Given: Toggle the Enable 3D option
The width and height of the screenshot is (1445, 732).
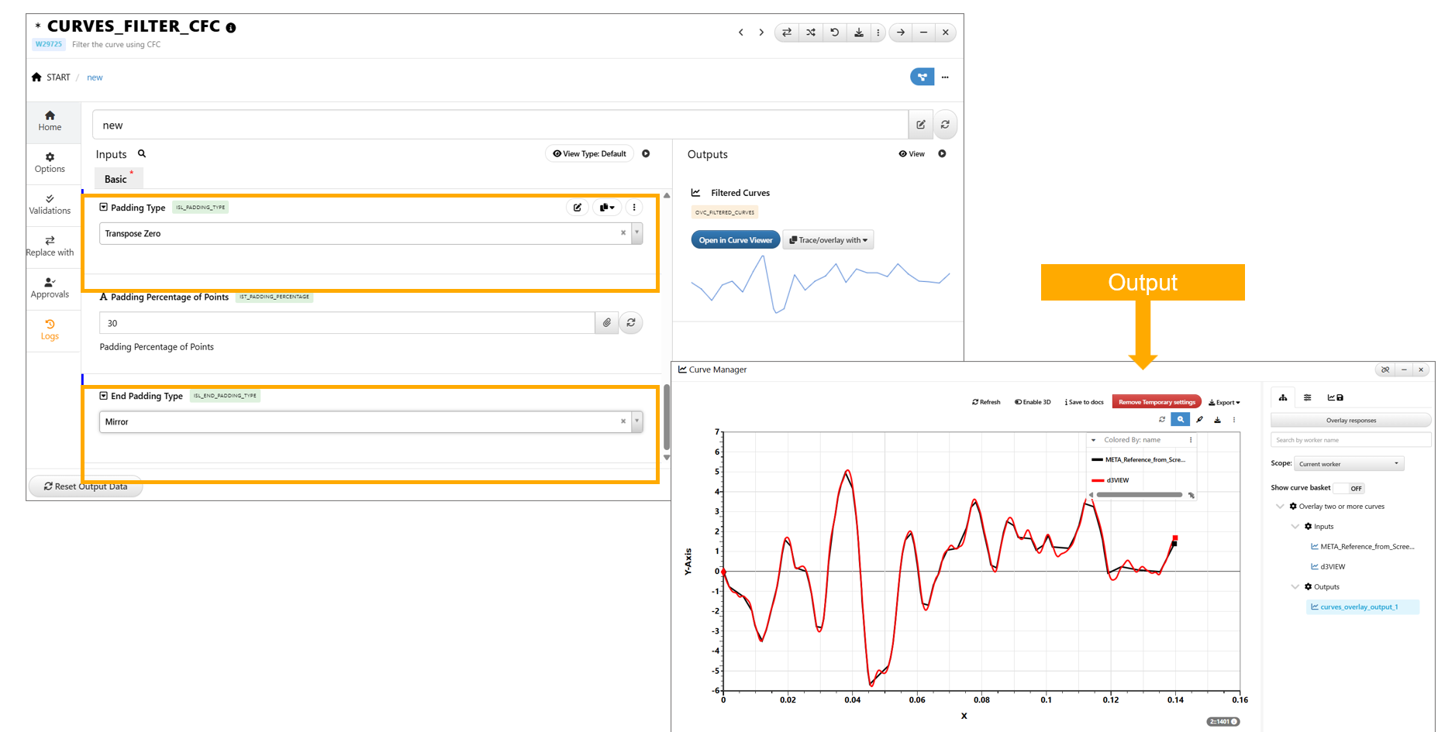Looking at the screenshot, I should click(1033, 402).
